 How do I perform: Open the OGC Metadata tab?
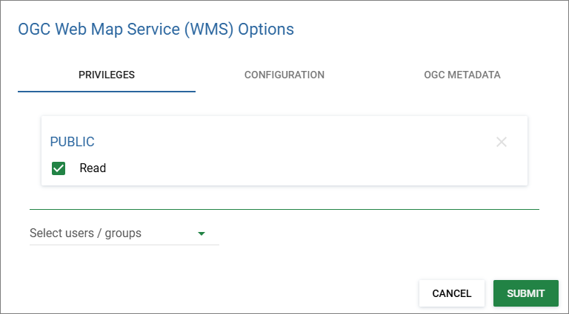coord(462,75)
